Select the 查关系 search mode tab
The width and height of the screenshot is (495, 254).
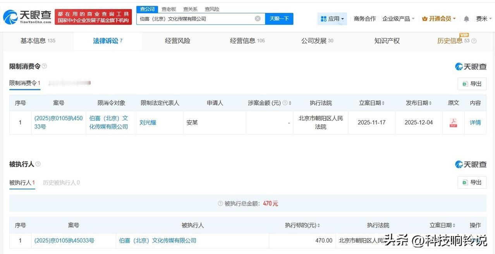(190, 9)
